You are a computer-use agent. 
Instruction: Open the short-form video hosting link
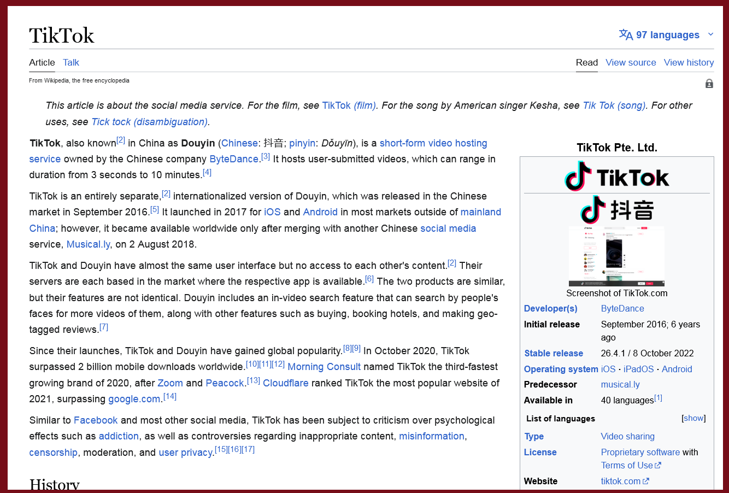[x=433, y=143]
